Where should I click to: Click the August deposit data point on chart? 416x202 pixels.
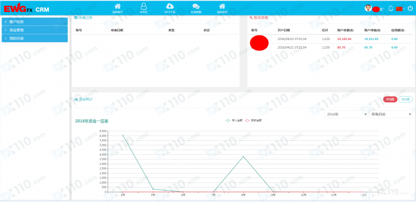(243, 156)
